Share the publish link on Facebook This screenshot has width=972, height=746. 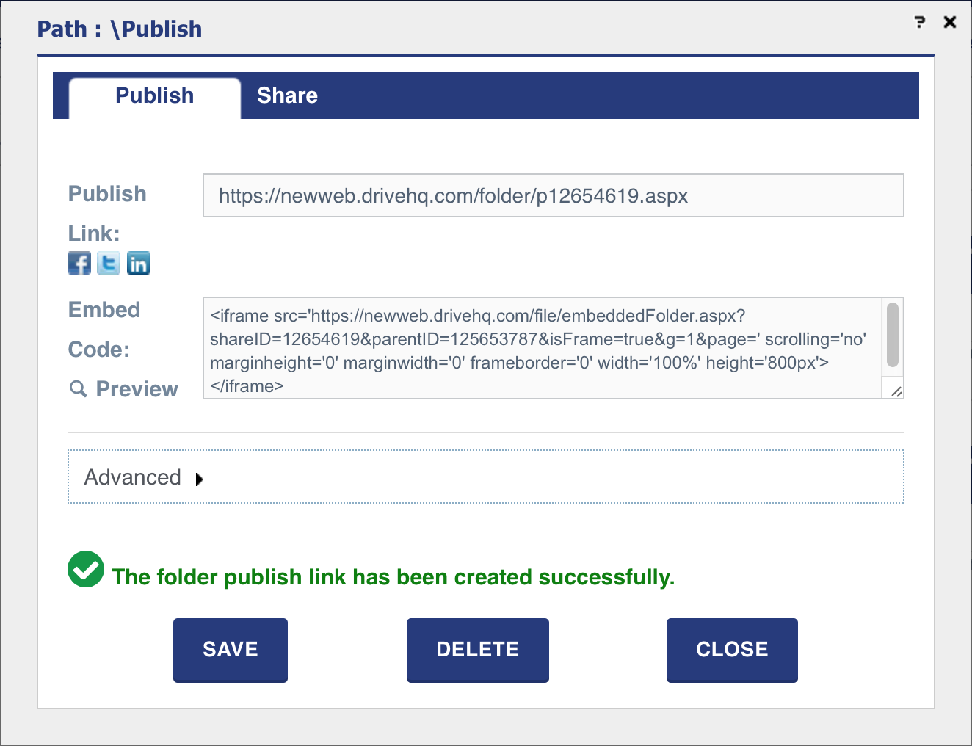tap(79, 263)
